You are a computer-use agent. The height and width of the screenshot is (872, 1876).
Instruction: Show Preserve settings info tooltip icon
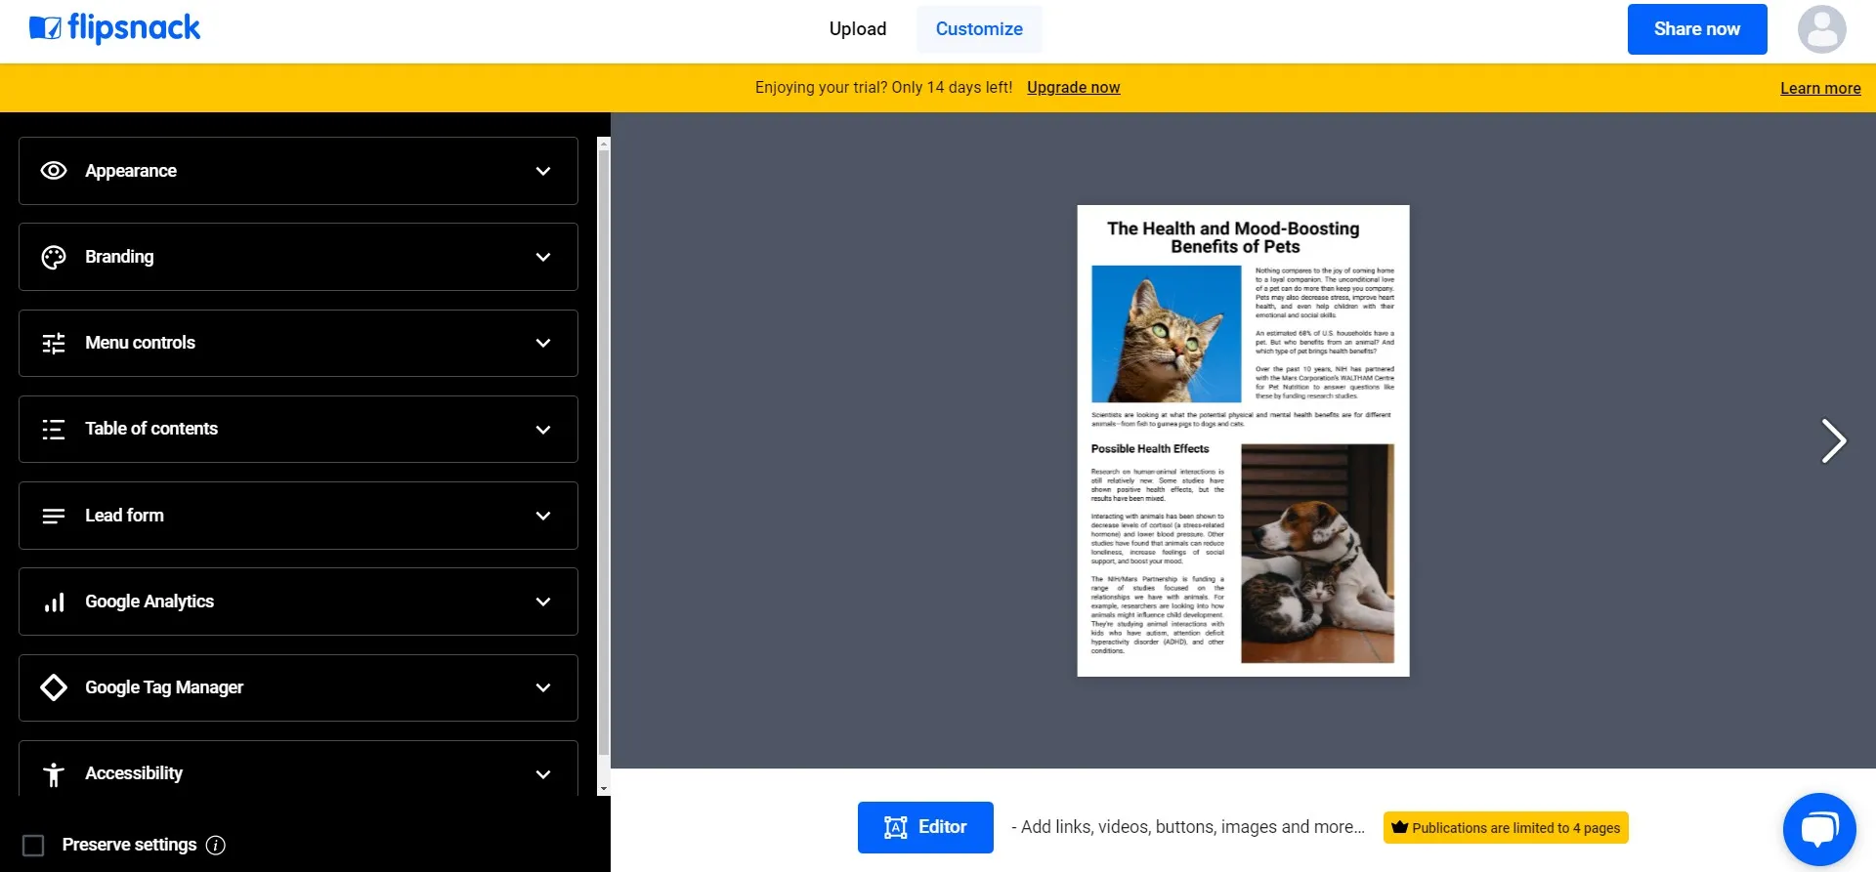[x=216, y=846]
